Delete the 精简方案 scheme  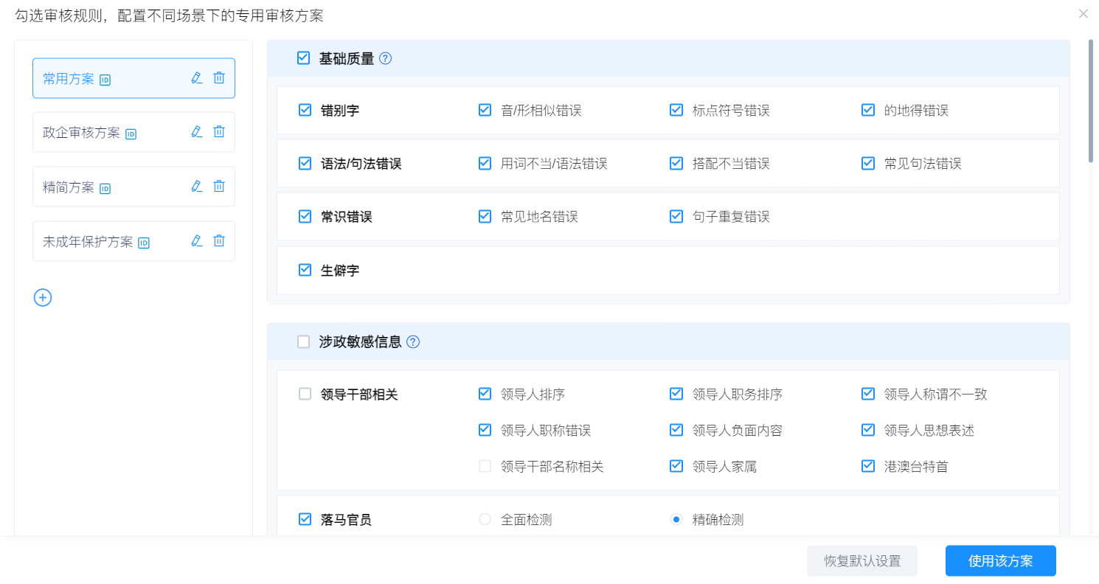point(219,186)
